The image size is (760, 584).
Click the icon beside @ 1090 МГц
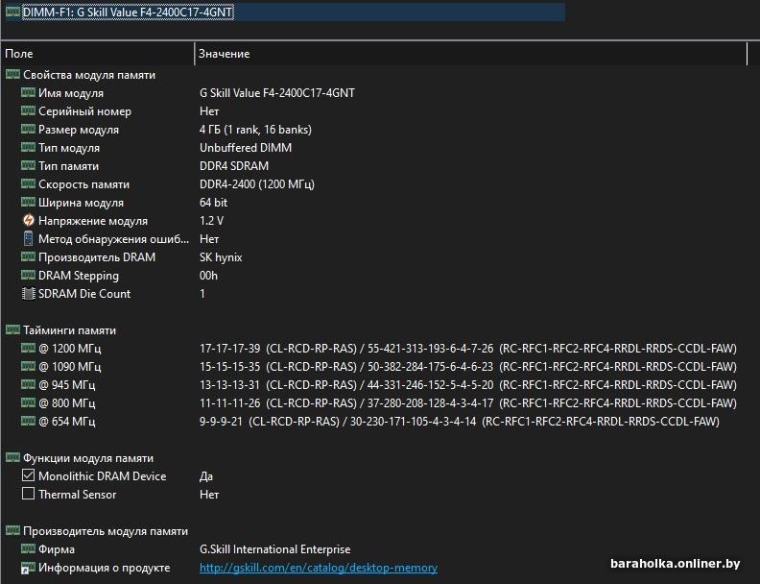pyautogui.click(x=28, y=366)
